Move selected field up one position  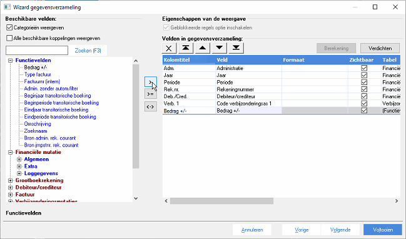point(203,48)
